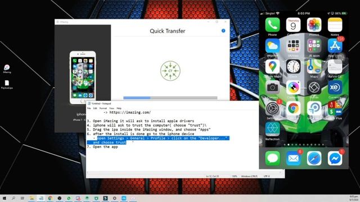Open the iMazing desktop shortcut
Viewport: 360px width, 202px height.
tap(7, 68)
